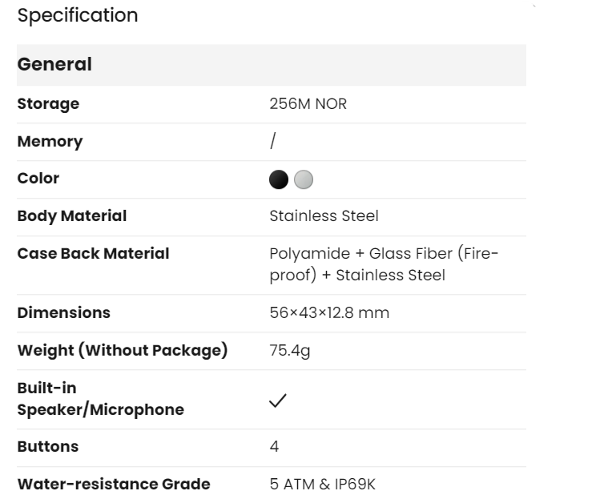Click the Storage label

[x=48, y=104]
